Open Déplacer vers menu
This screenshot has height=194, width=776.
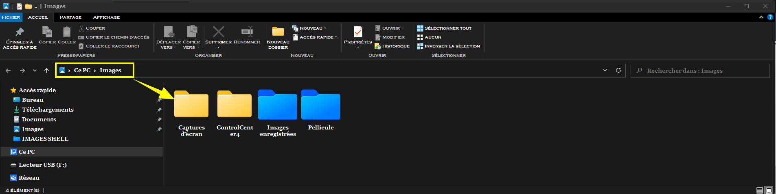(x=169, y=37)
